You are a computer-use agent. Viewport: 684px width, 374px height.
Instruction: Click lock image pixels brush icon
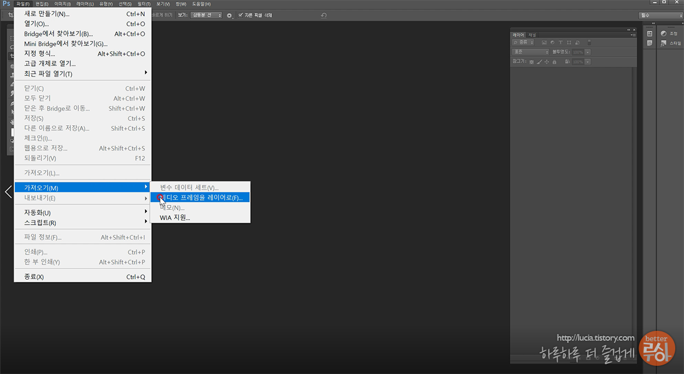point(540,62)
